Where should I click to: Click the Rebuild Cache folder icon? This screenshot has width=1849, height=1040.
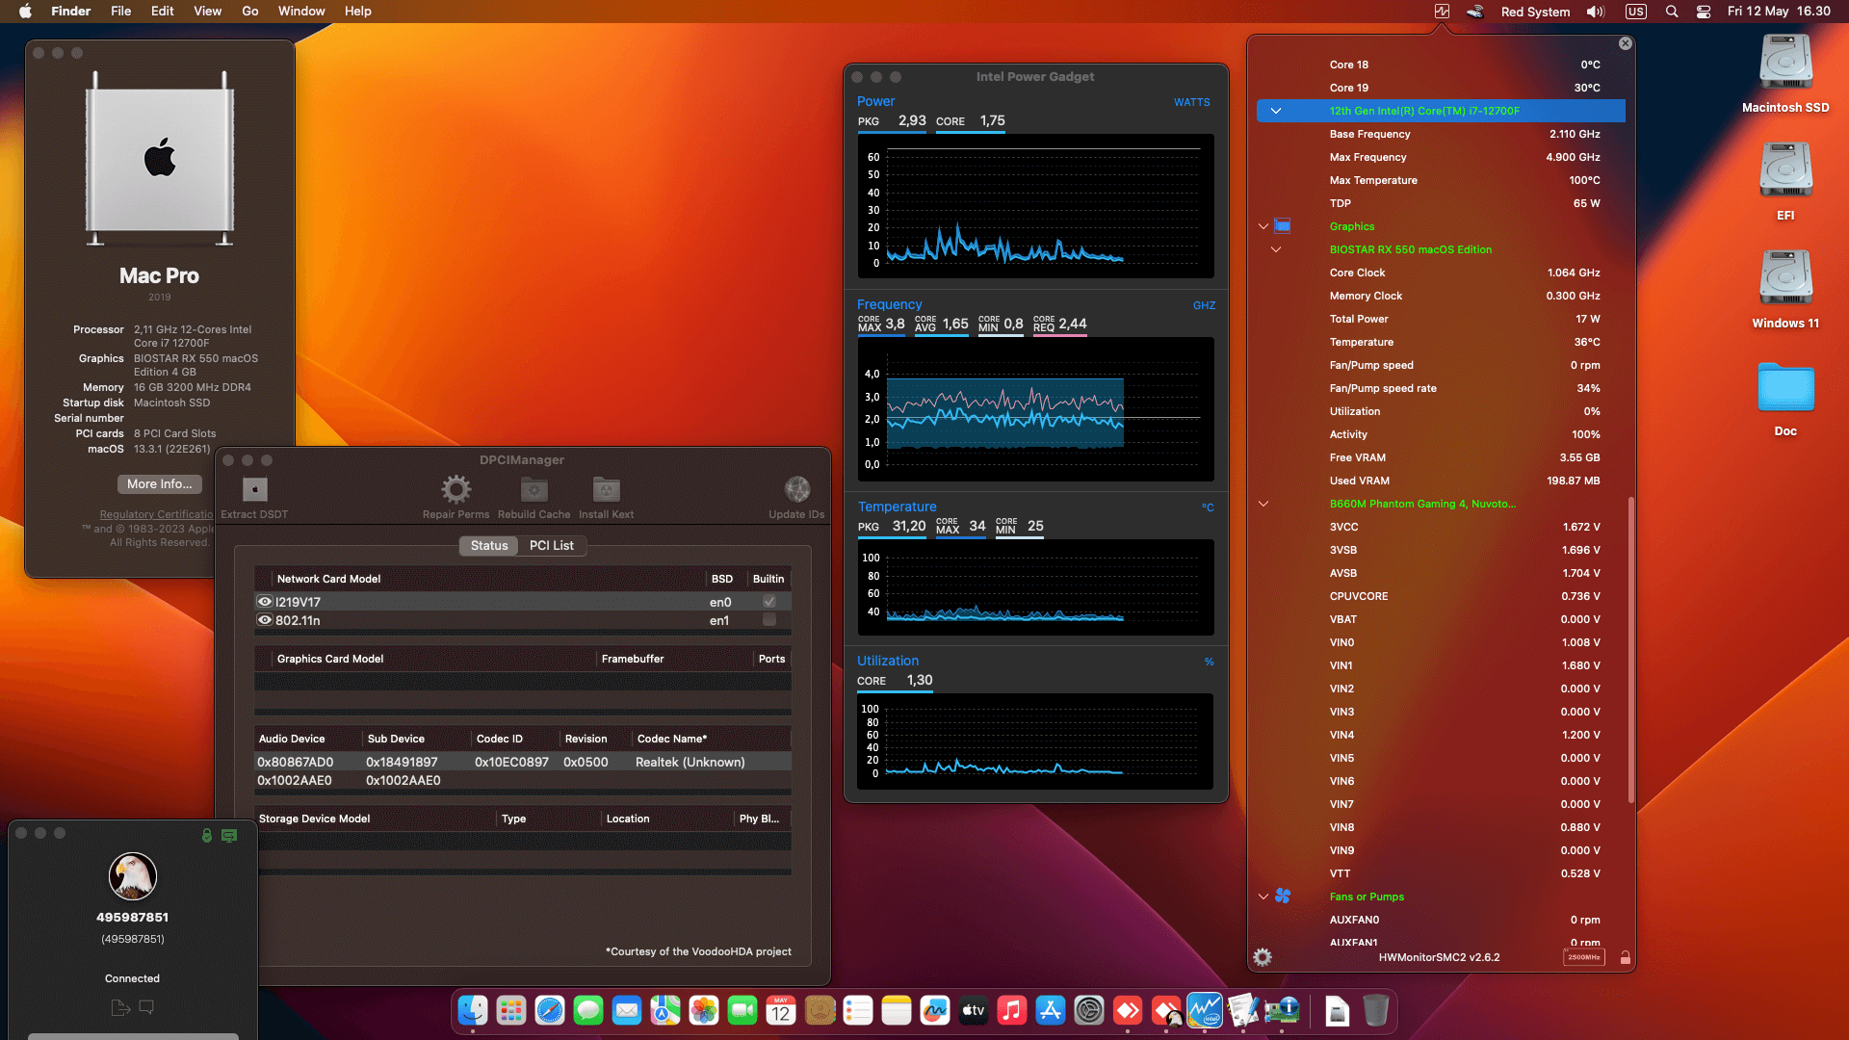(534, 489)
